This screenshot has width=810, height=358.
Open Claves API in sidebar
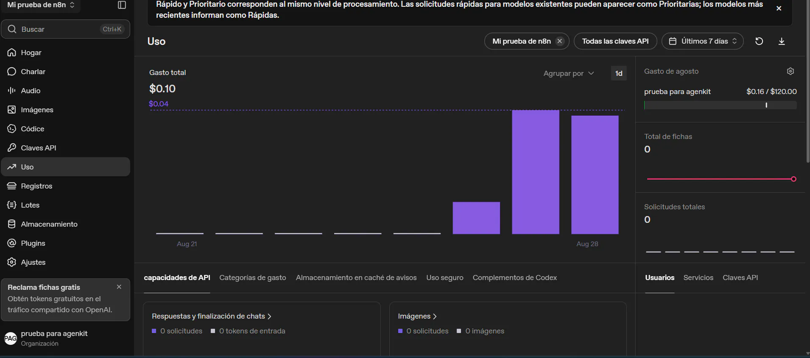click(x=65, y=148)
